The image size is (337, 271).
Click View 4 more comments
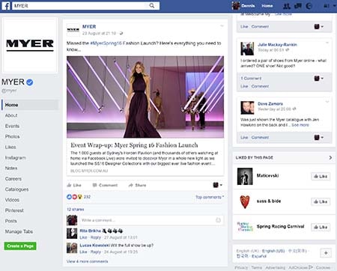coord(88,261)
